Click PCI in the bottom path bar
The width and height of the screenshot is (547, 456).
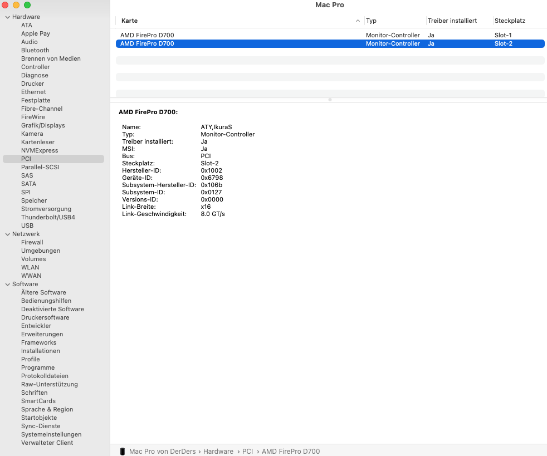pyautogui.click(x=247, y=452)
